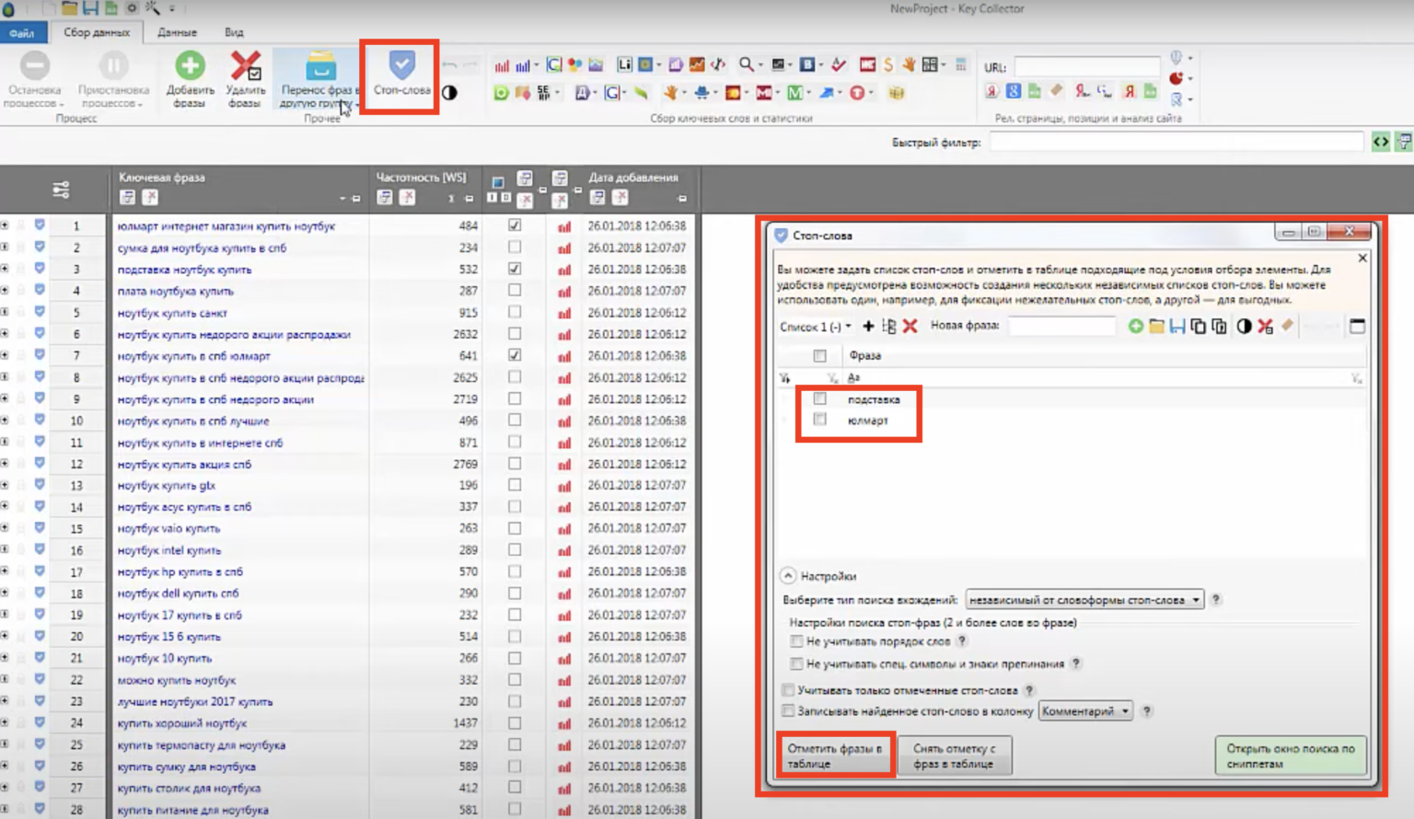This screenshot has width=1414, height=819.
Task: Check the подставка stop-word checkbox
Action: [x=819, y=398]
